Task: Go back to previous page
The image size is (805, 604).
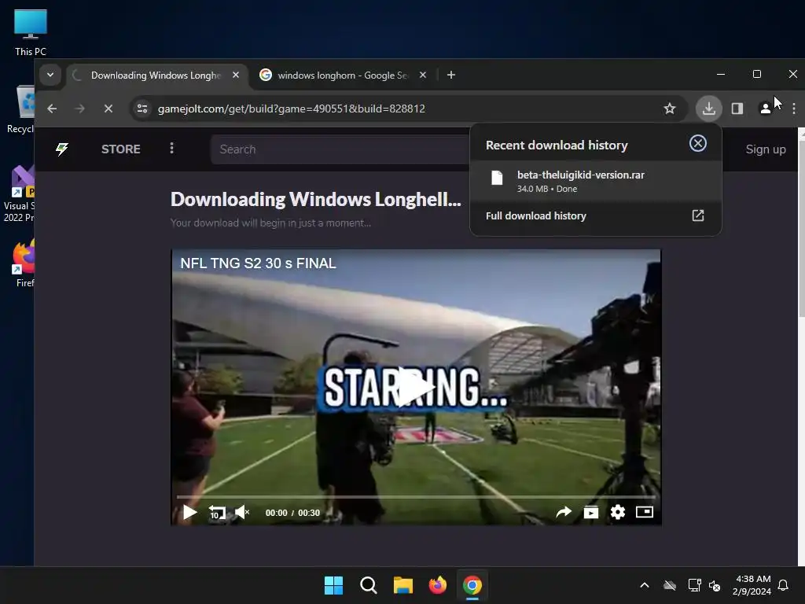Action: pyautogui.click(x=52, y=109)
